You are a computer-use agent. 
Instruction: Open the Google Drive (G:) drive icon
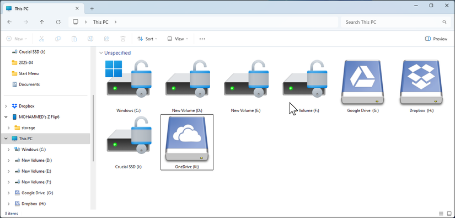(363, 82)
